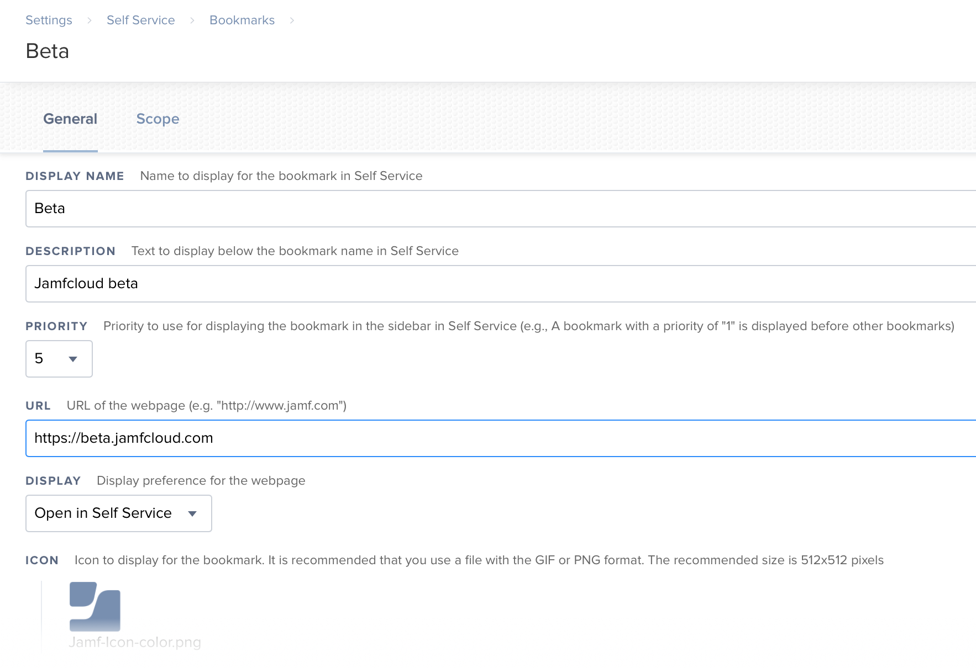Viewport: 976px width, 668px height.
Task: Click the PRIORITY field label
Action: pyautogui.click(x=56, y=326)
